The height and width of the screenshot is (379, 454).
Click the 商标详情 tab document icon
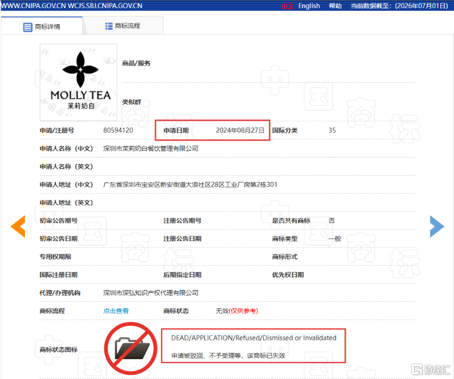27,27
